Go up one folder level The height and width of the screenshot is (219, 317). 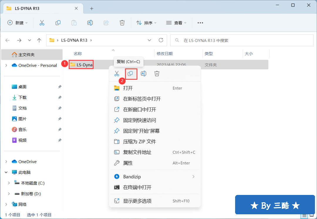pos(39,41)
